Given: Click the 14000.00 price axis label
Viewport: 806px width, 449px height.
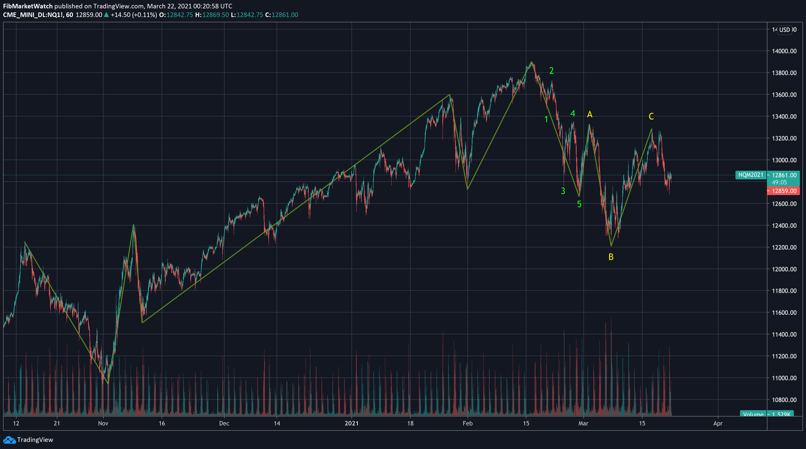Looking at the screenshot, I should (x=784, y=51).
